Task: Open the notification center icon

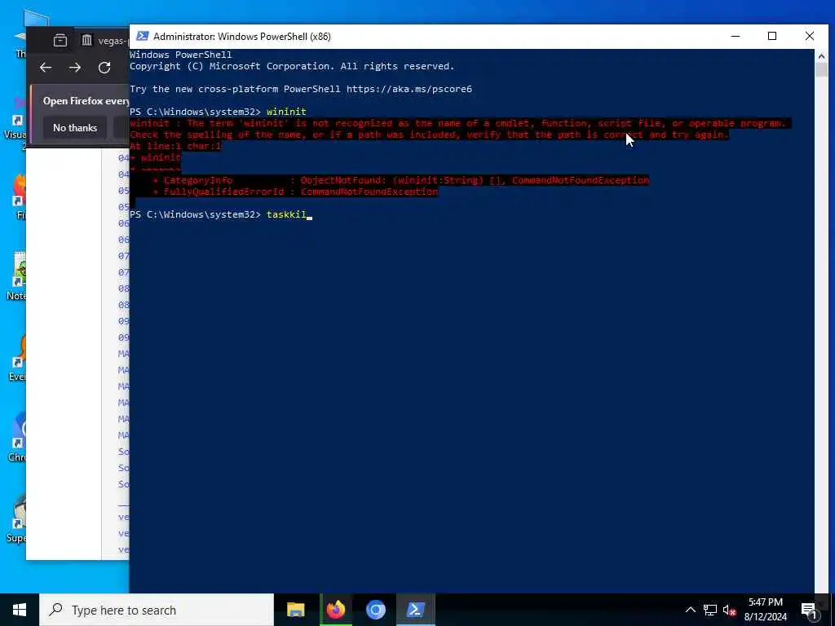Action: (x=809, y=611)
